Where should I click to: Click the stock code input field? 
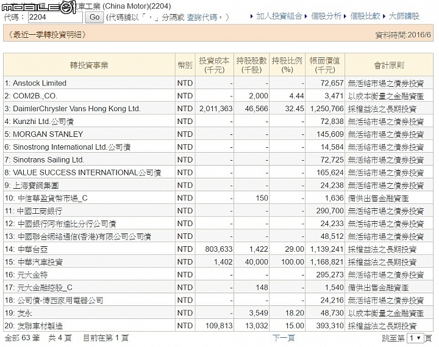pos(55,17)
